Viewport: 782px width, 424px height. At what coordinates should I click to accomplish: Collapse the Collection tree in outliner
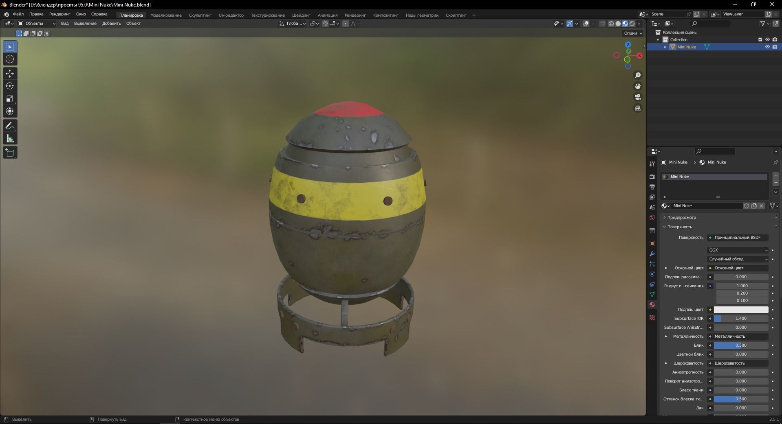pos(658,39)
